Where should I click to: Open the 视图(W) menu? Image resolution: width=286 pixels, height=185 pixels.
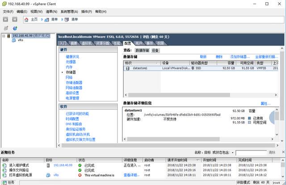click(x=37, y=12)
